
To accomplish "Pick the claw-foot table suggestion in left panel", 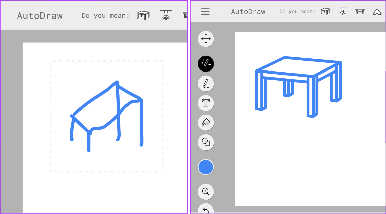I will (x=166, y=15).
